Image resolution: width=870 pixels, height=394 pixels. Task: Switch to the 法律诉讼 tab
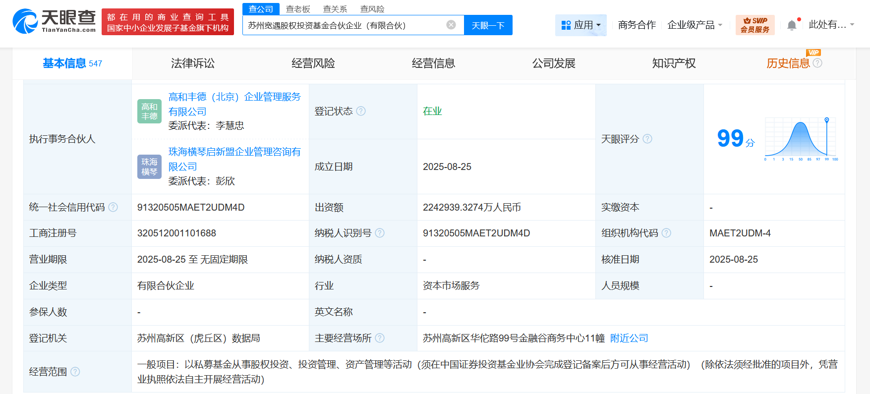coord(192,63)
